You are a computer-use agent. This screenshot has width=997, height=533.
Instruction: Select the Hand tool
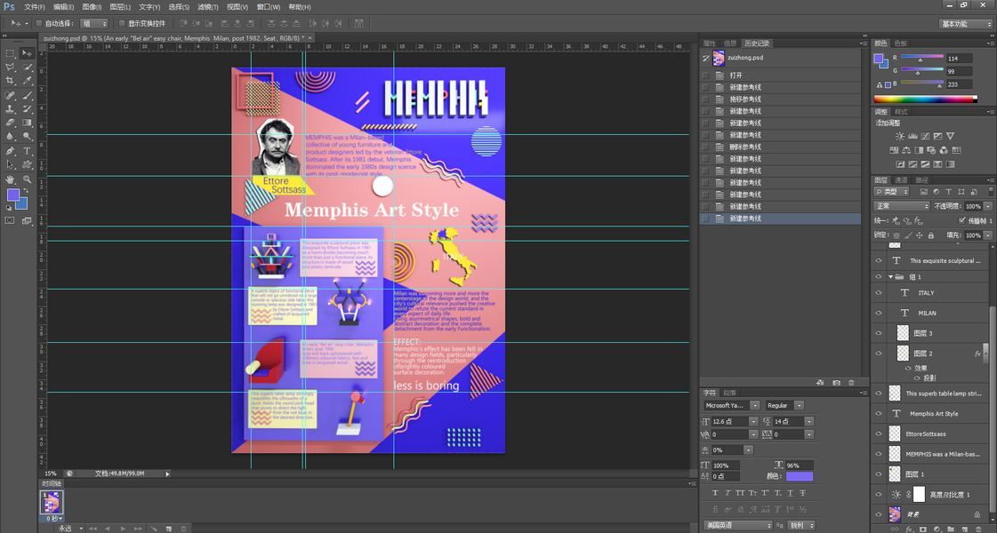(x=10, y=179)
